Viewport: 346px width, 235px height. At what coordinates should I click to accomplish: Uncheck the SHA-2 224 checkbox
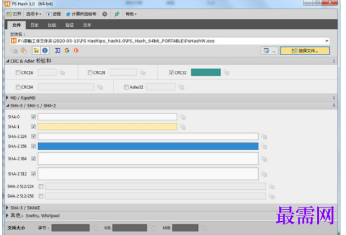pos(34,137)
